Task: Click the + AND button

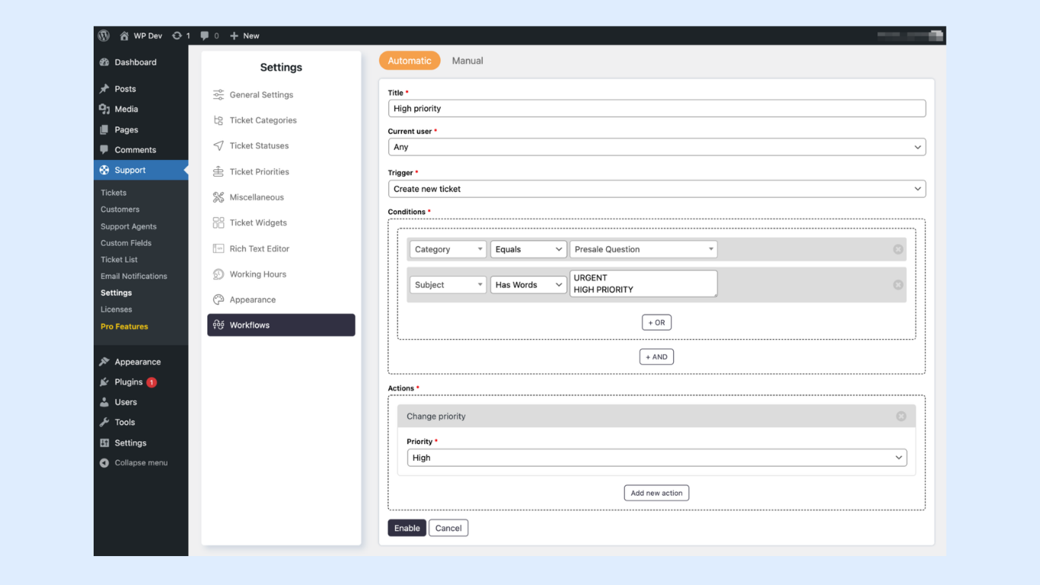Action: 656,356
